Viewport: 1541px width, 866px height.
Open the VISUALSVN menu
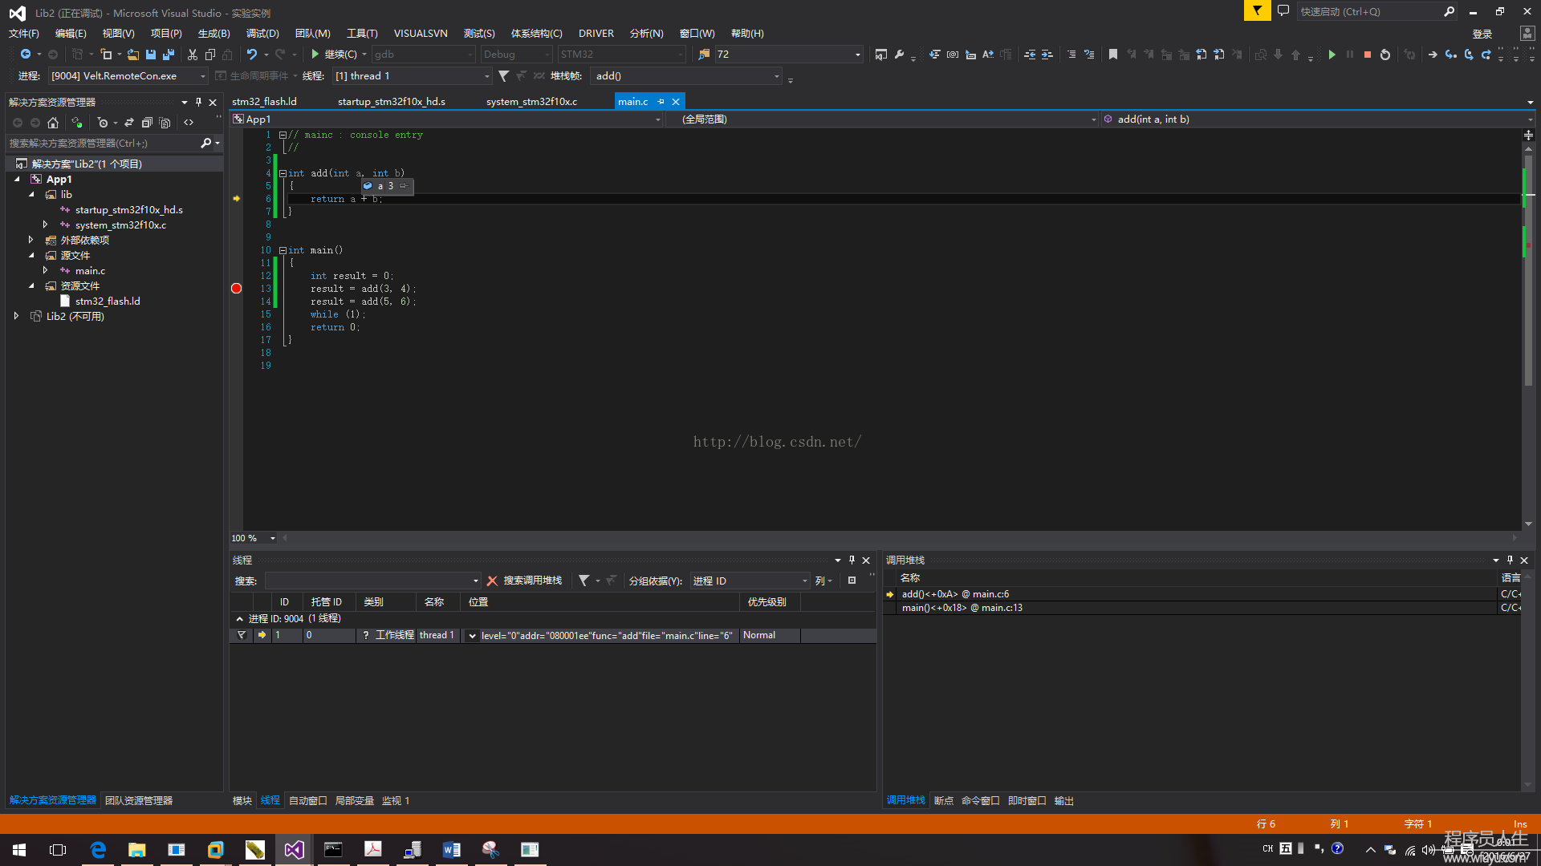click(x=421, y=33)
